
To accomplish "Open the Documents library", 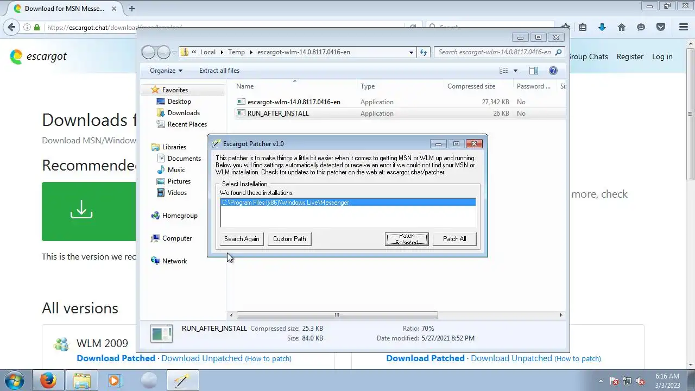I will pyautogui.click(x=184, y=159).
